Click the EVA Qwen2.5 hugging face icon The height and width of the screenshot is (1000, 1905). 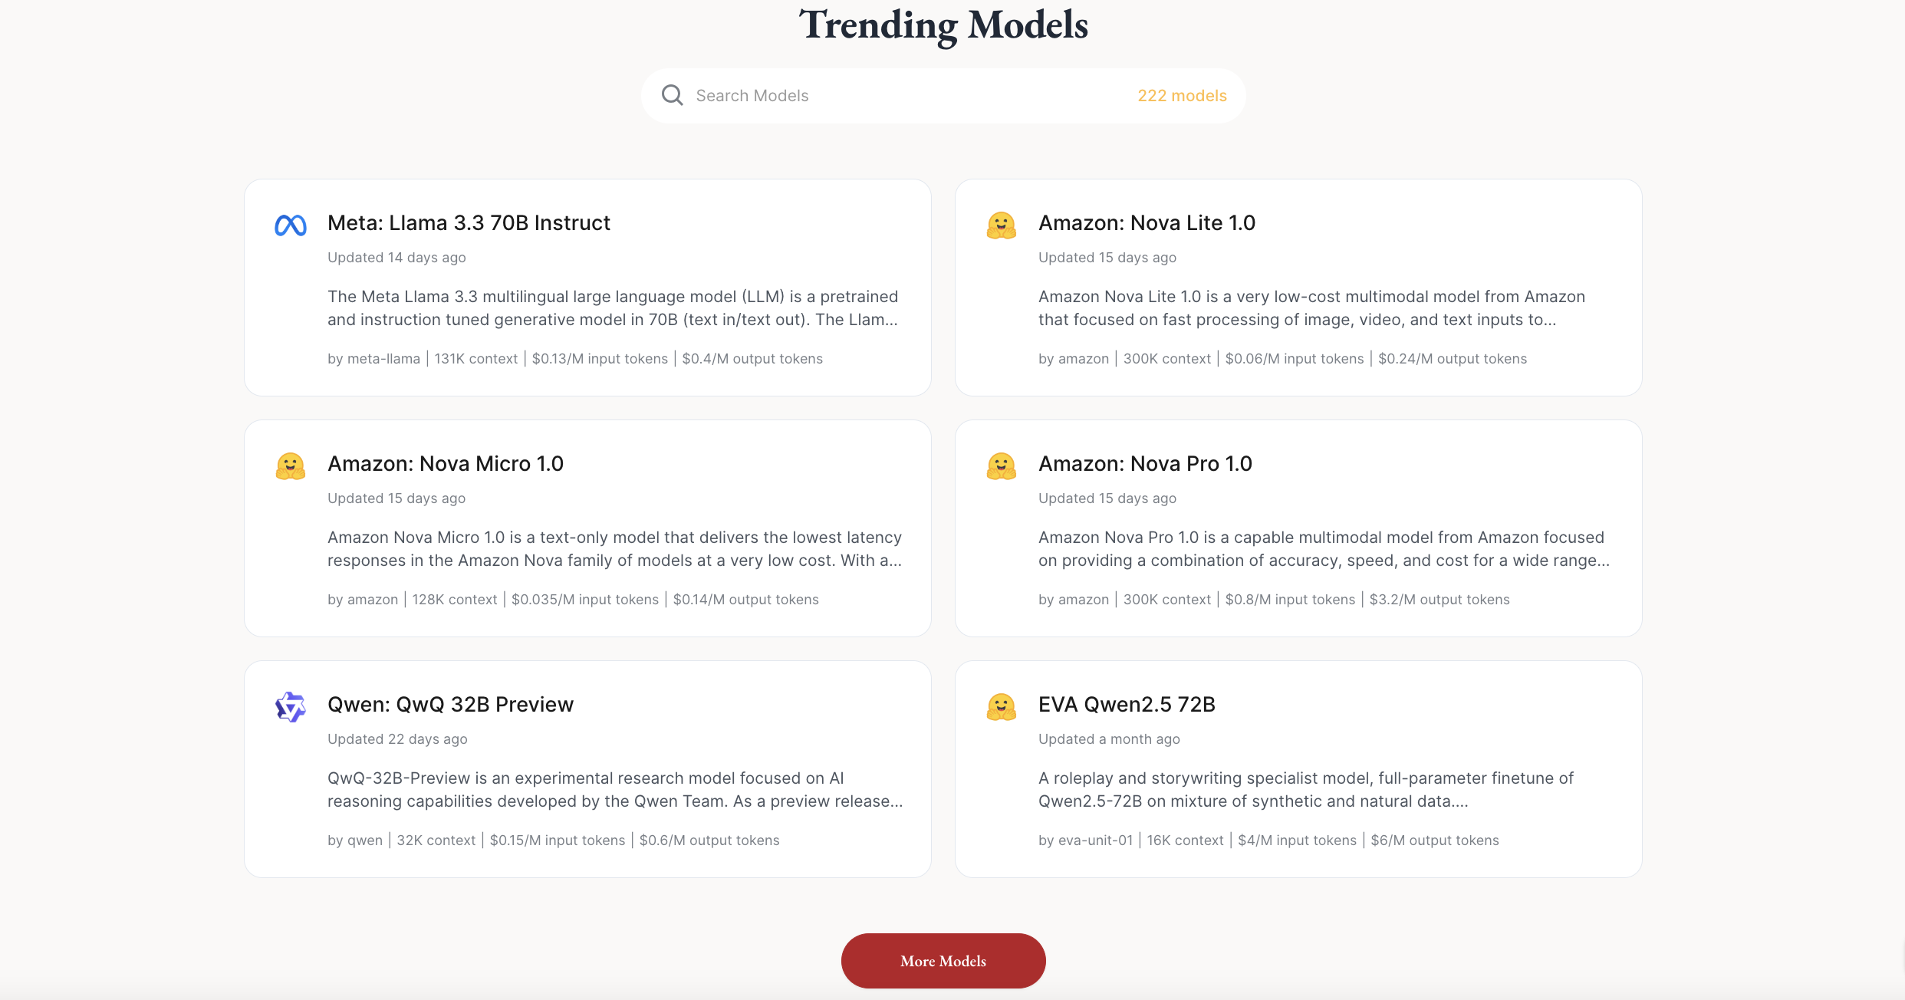pyautogui.click(x=1002, y=707)
